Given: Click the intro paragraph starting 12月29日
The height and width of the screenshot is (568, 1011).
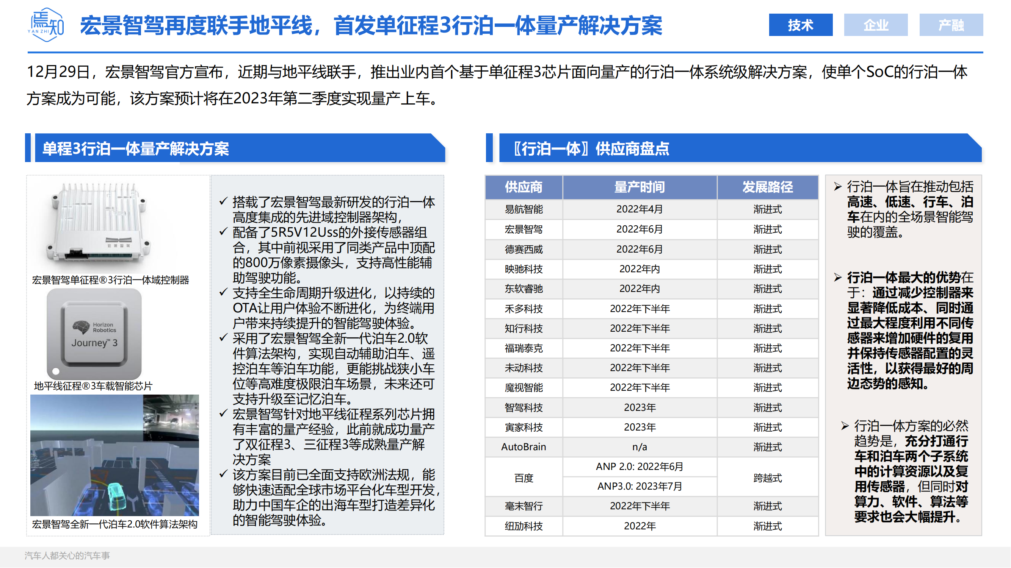Looking at the screenshot, I should [497, 85].
